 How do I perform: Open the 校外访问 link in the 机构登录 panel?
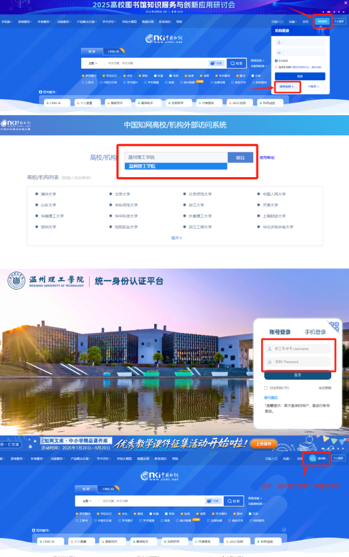pos(287,86)
